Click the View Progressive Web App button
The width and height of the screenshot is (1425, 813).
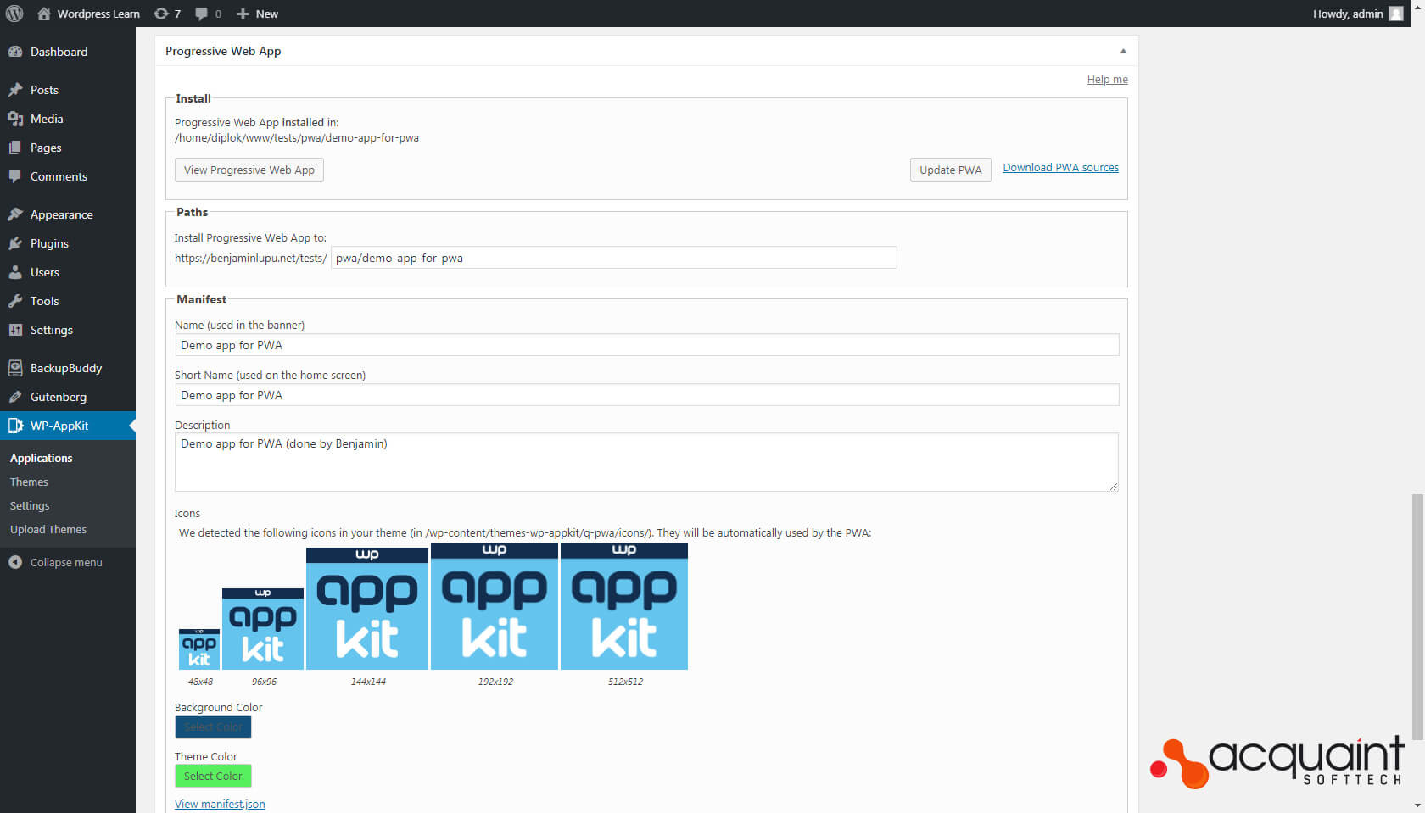pyautogui.click(x=249, y=170)
